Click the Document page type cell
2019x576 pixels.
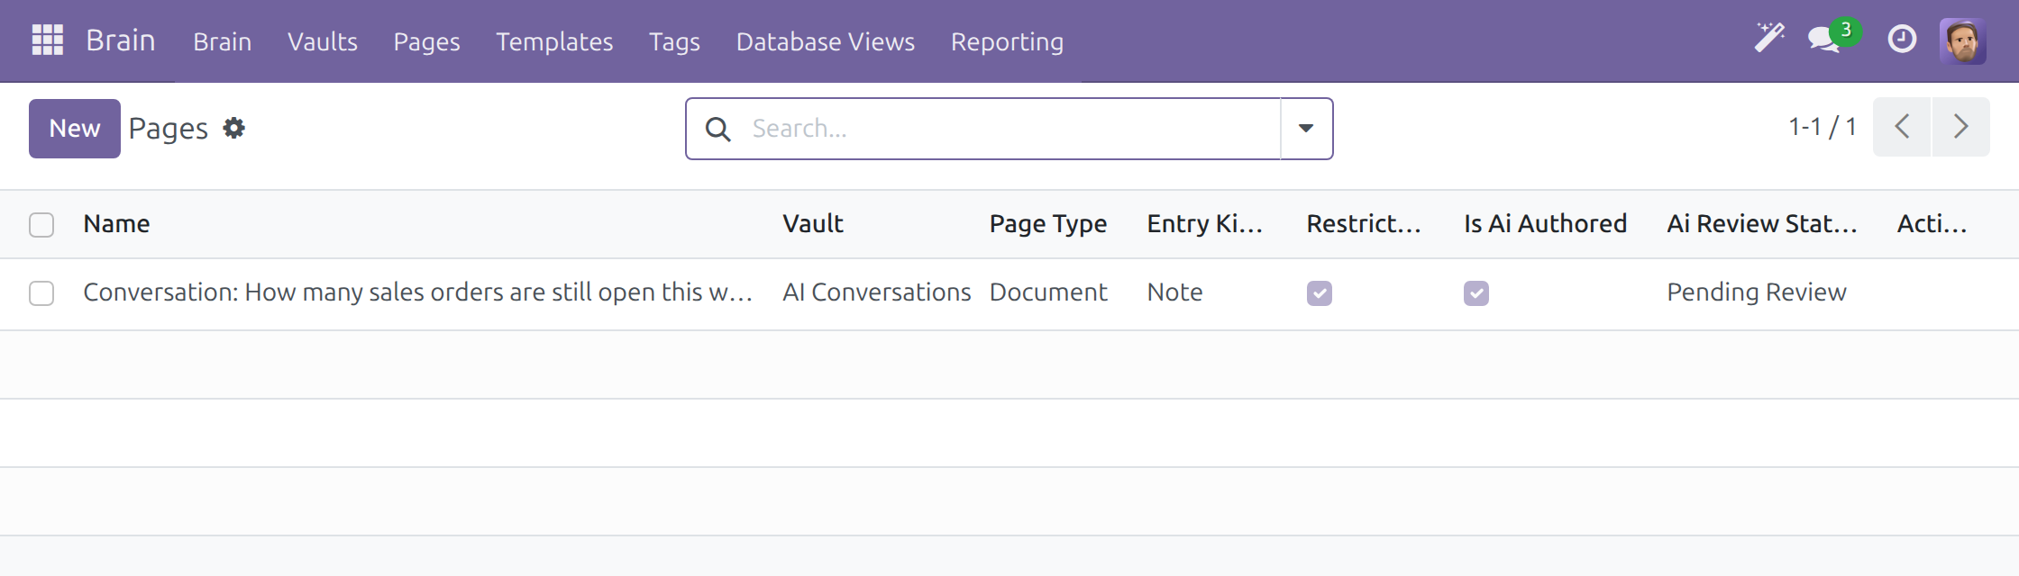pos(1048,292)
